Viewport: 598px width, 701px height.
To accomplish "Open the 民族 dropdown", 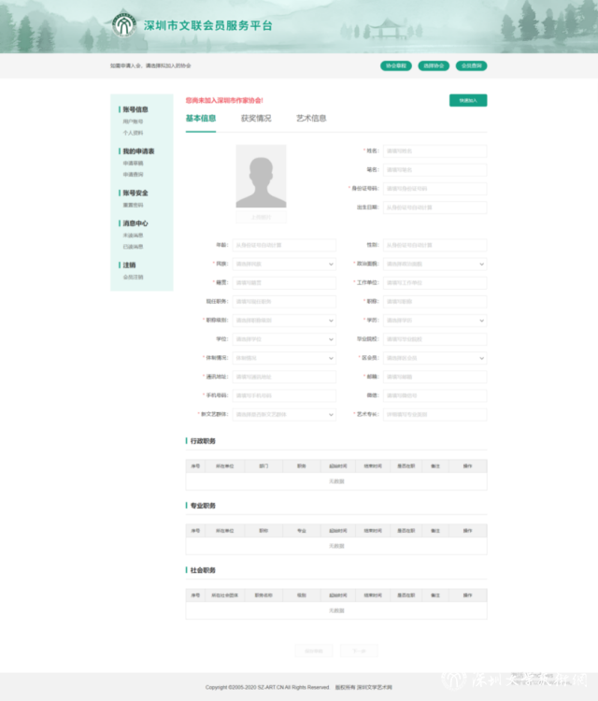I will (283, 264).
